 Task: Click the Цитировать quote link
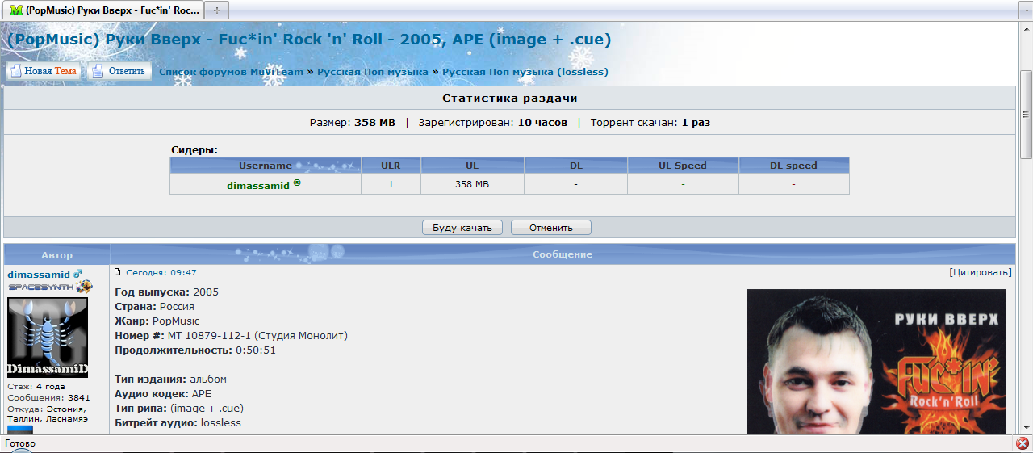(x=981, y=273)
